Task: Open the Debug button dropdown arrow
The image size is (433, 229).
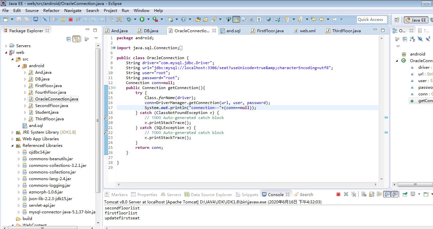Action: pos(134,19)
